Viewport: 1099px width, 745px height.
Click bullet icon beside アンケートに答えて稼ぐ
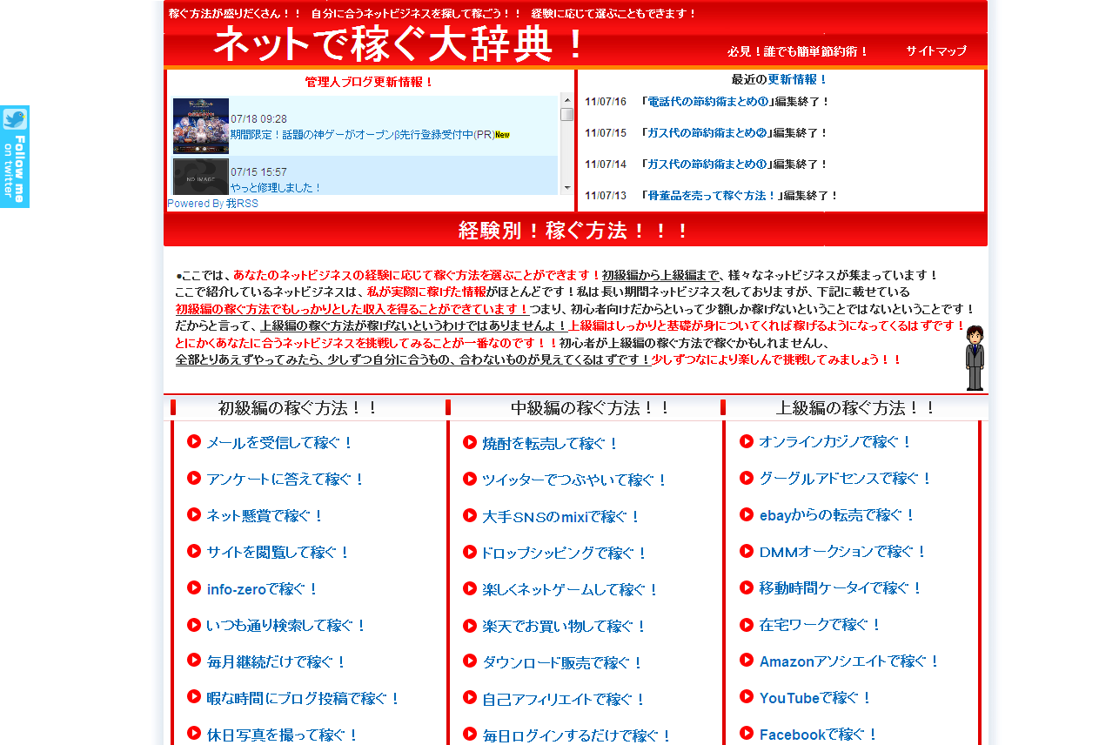coord(194,478)
